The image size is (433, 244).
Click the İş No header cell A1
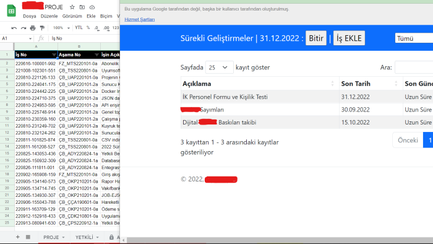click(36, 54)
